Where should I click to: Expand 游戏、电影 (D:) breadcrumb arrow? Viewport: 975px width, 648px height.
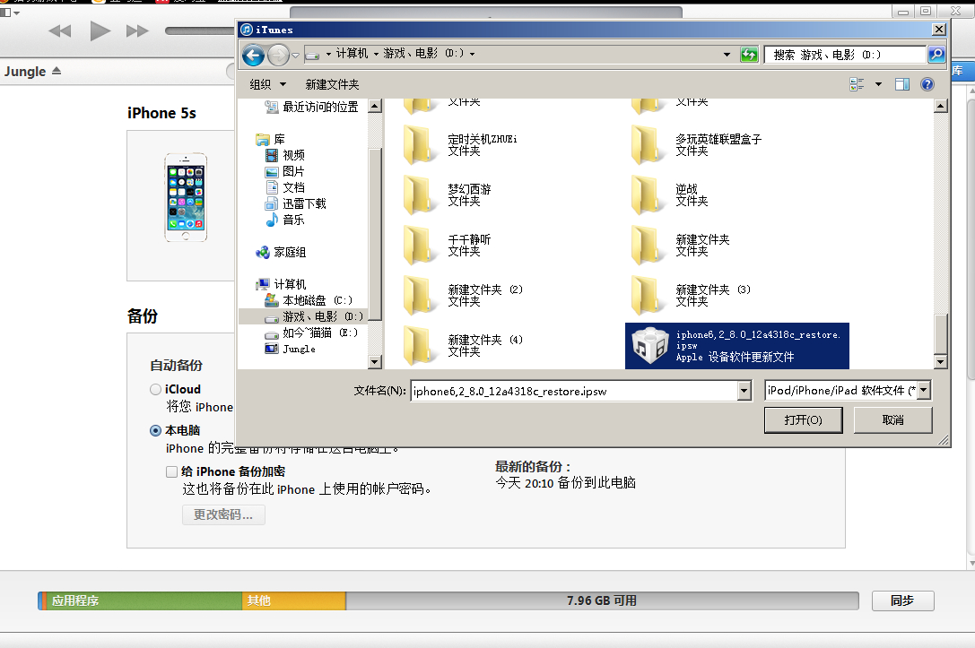472,54
